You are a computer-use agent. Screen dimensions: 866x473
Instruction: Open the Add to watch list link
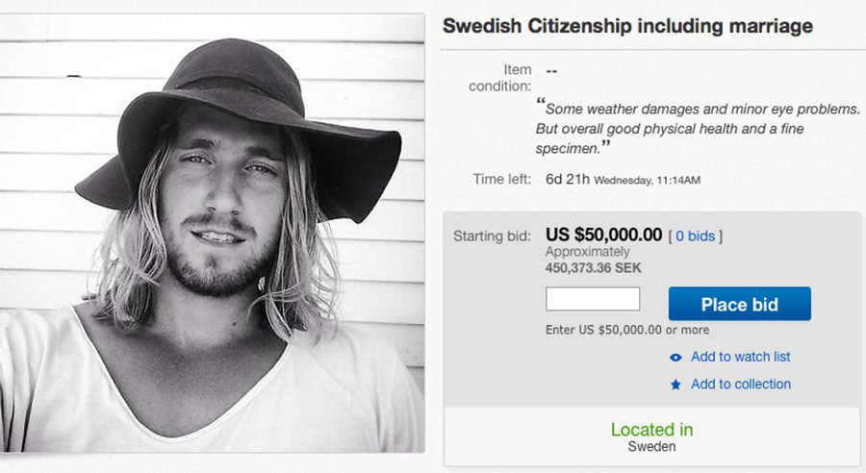(740, 357)
